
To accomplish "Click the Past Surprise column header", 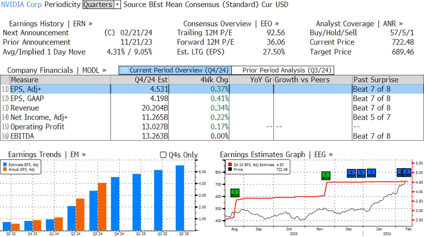I will 388,80.
